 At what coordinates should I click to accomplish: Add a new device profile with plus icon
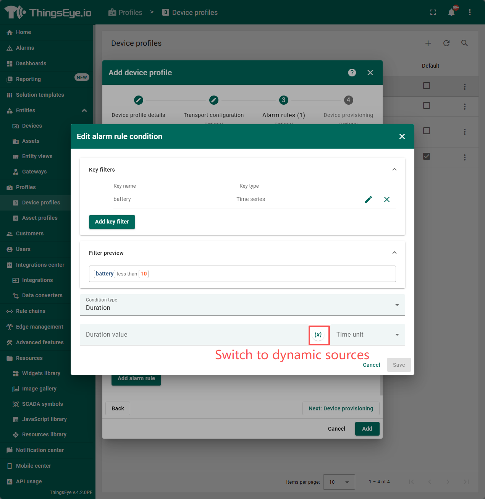click(x=428, y=43)
